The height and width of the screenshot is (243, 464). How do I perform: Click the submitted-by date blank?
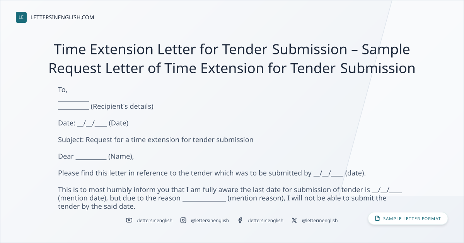tap(328, 174)
